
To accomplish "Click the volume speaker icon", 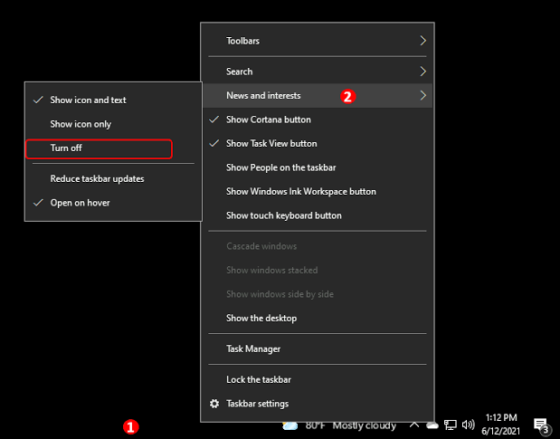I will (x=468, y=425).
